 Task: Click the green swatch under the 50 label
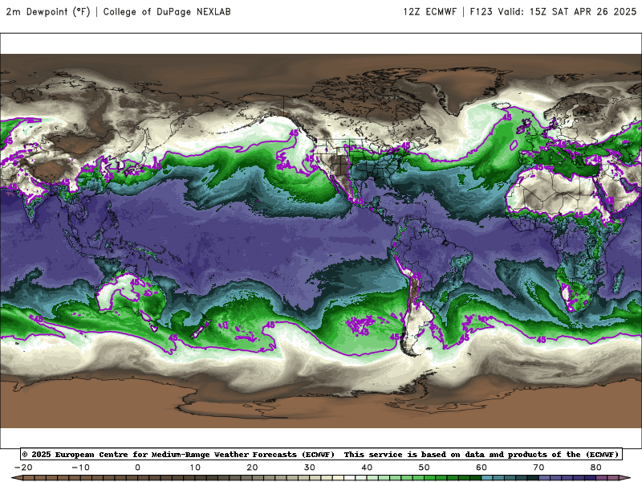coord(430,479)
